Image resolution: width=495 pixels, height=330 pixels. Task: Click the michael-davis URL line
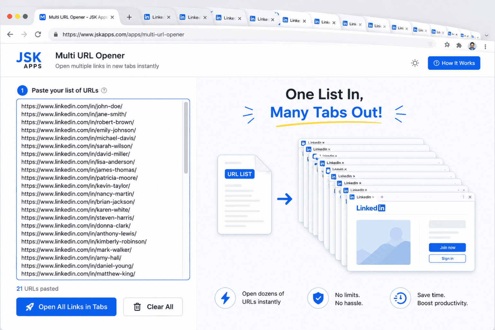pos(79,138)
